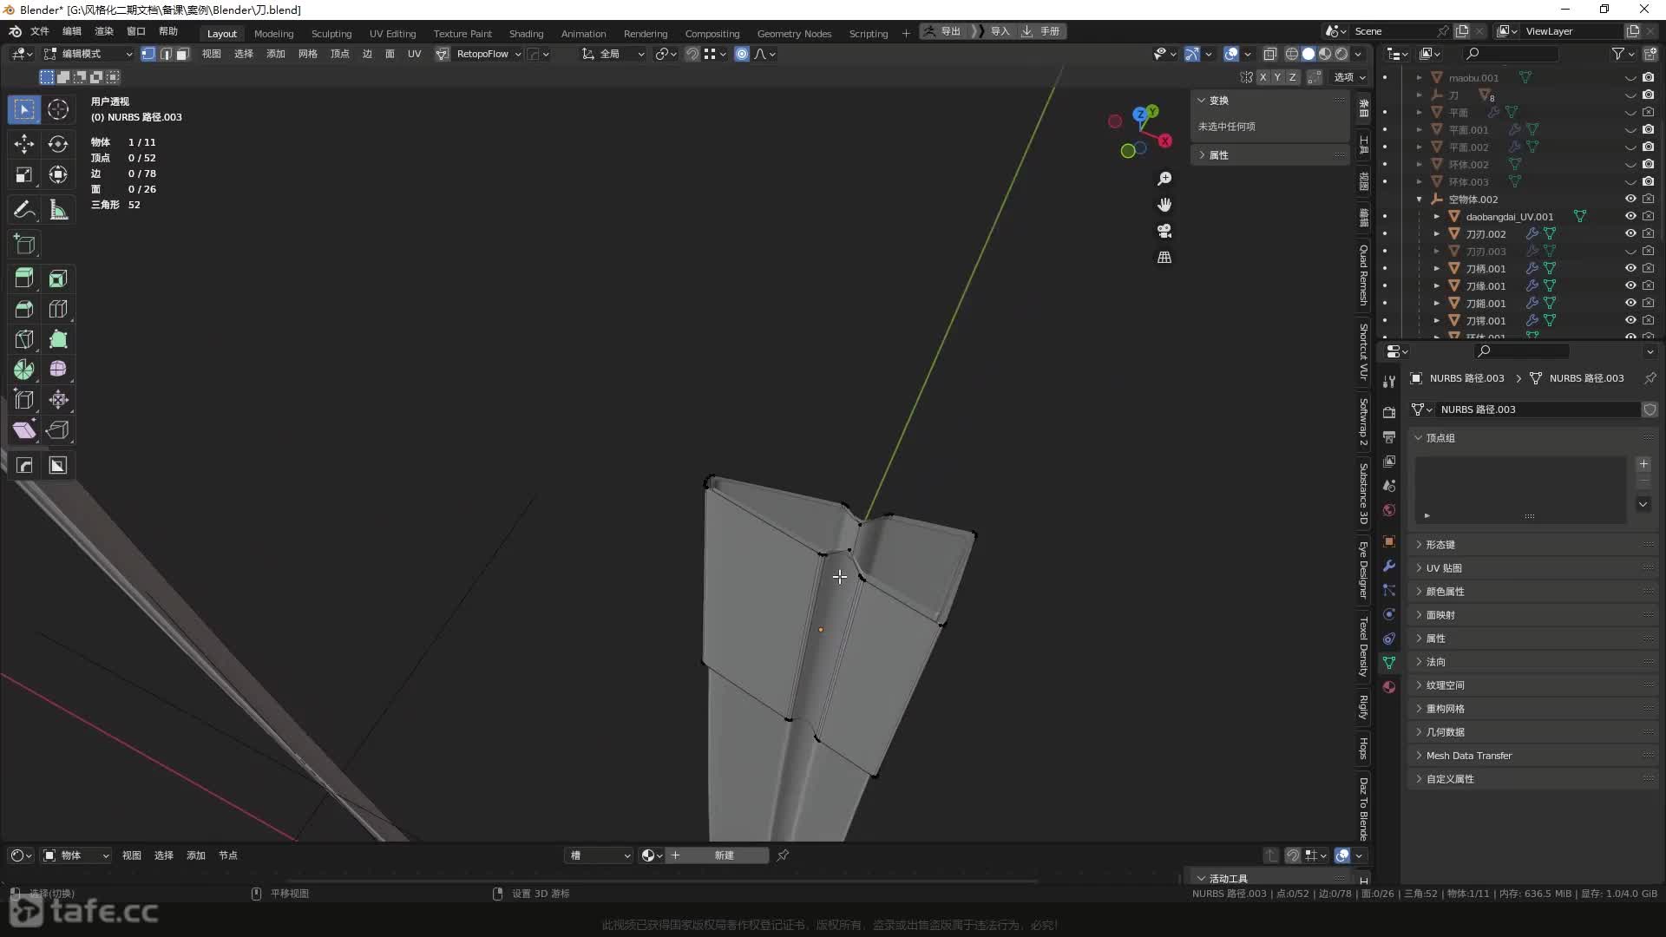
Task: Open the 槽 slot dropdown
Action: (x=600, y=855)
